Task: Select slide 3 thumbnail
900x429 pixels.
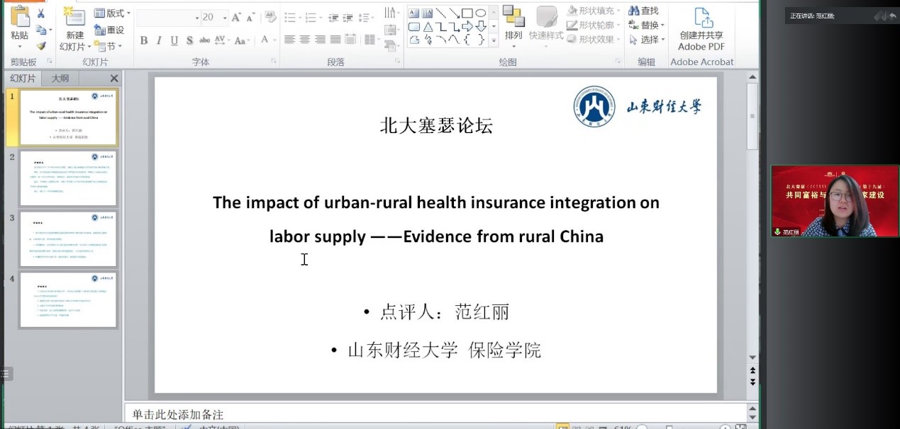Action: [68, 239]
